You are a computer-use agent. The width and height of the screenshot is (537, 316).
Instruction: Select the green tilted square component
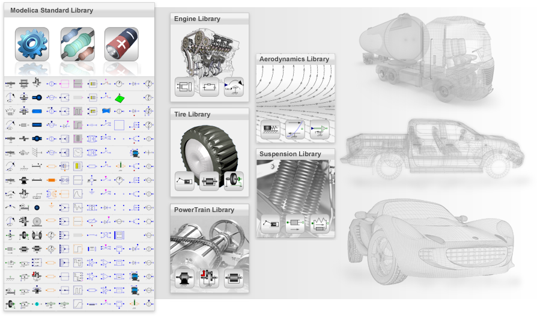pyautogui.click(x=120, y=99)
